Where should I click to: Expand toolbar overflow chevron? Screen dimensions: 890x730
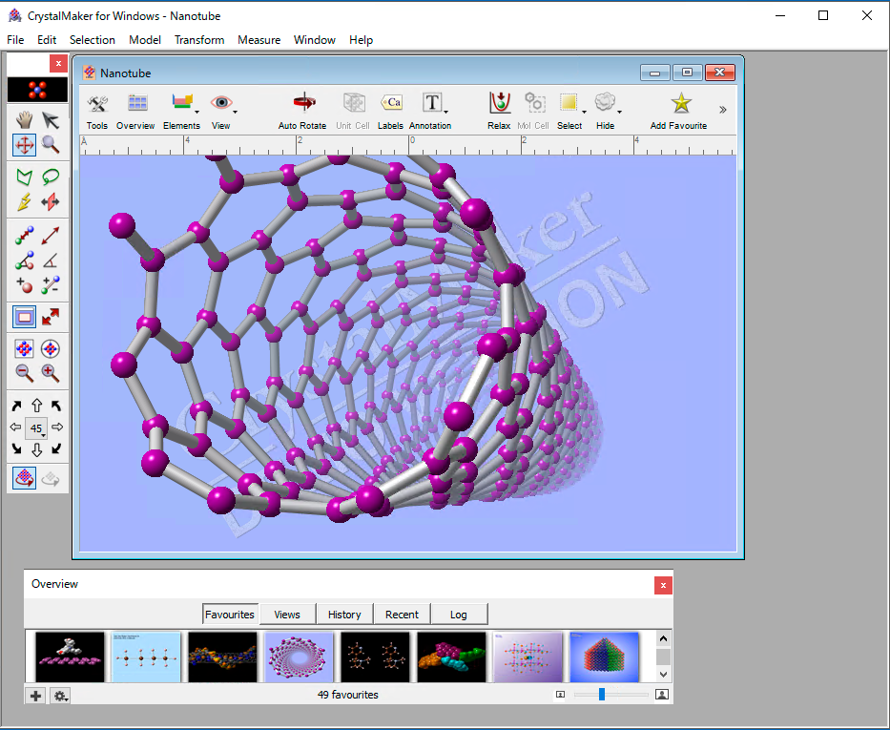(722, 110)
